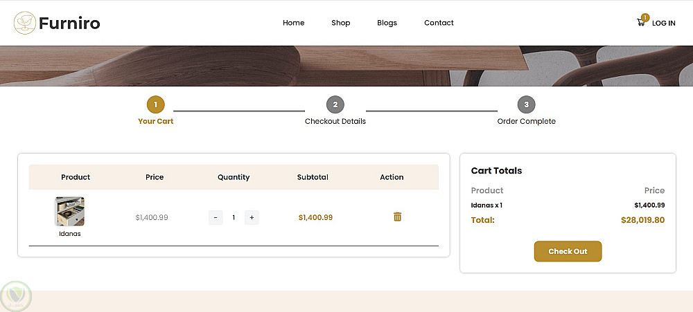Open the Contact page link

(439, 23)
